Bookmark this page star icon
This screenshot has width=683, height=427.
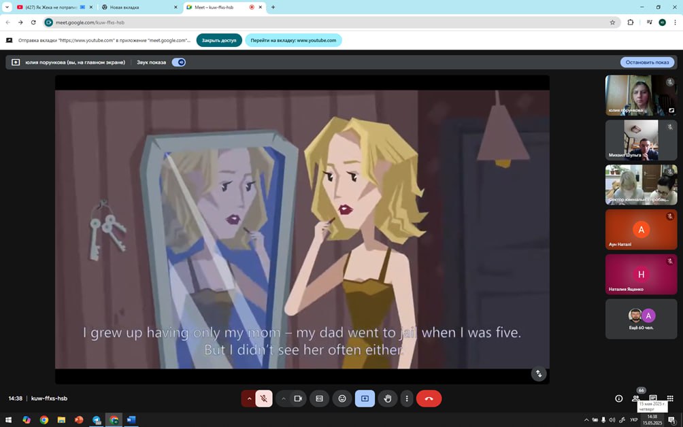(612, 22)
